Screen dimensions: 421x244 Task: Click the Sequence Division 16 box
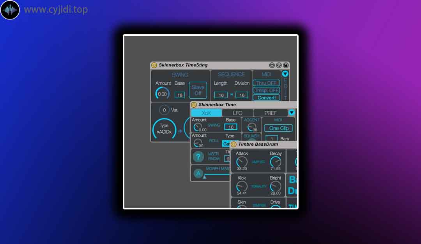(x=242, y=95)
